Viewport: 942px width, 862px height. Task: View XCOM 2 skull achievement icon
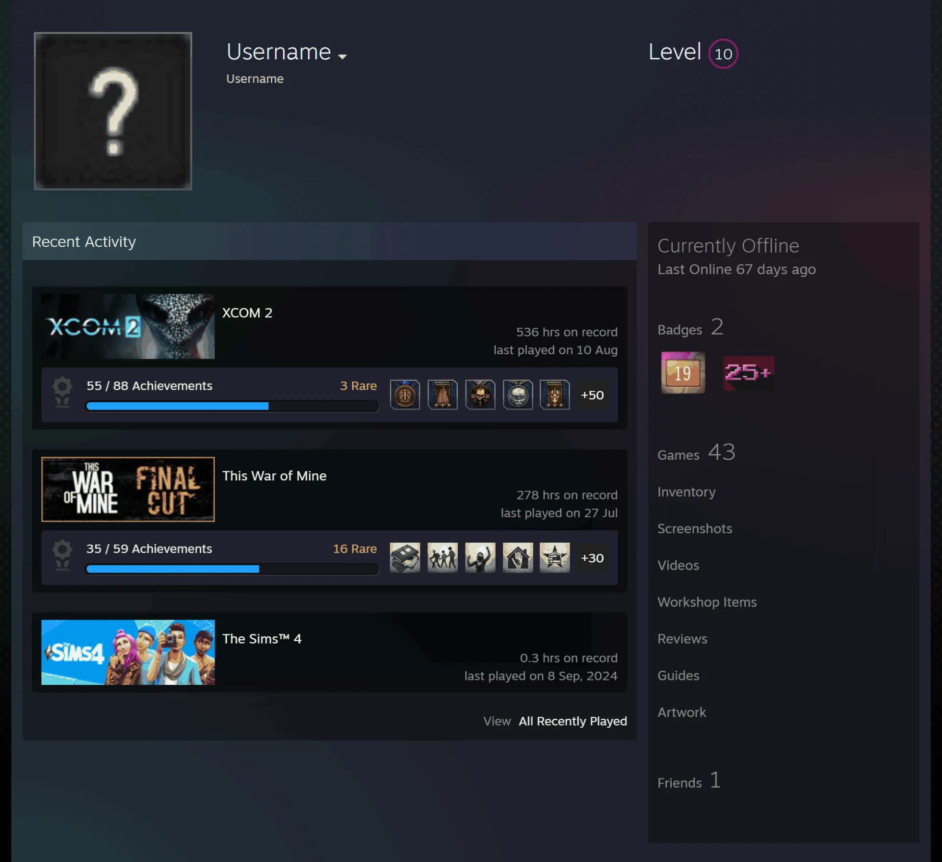click(x=480, y=394)
